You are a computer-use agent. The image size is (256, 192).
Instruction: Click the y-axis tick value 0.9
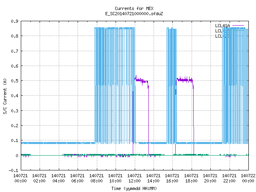15,21
